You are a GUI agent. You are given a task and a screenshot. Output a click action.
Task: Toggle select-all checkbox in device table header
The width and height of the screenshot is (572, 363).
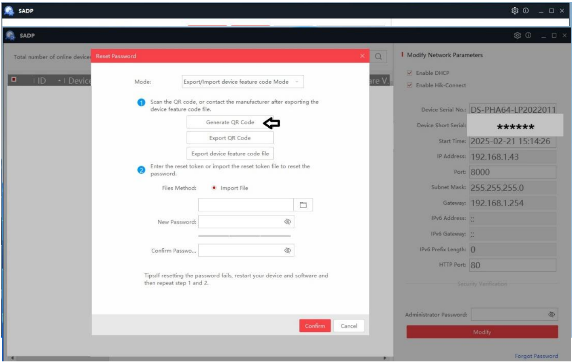click(x=14, y=79)
